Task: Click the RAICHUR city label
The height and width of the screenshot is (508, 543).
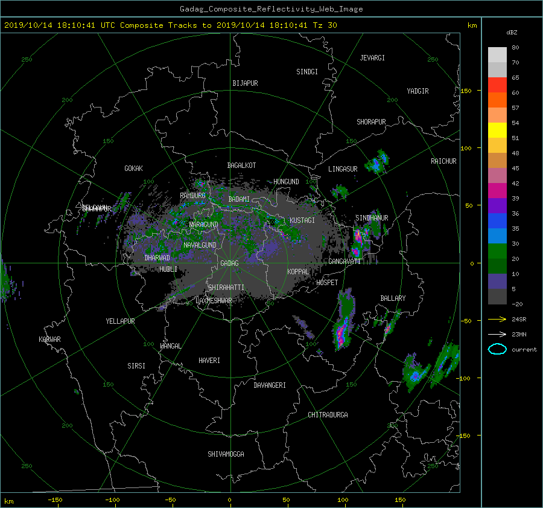Action: pyautogui.click(x=443, y=161)
